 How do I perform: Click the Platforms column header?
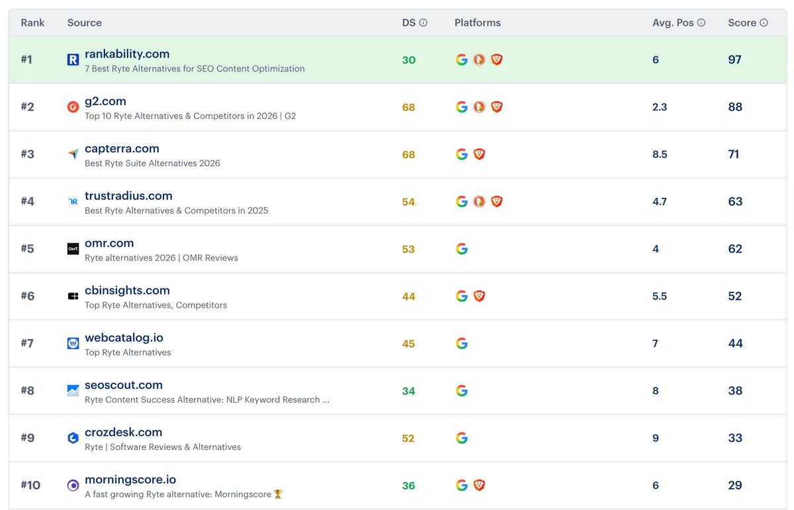(478, 22)
